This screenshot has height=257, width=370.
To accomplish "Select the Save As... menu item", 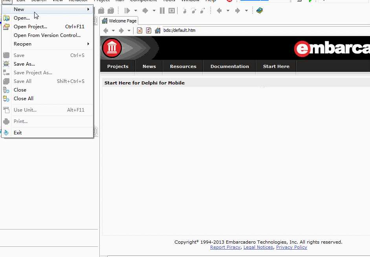I will pyautogui.click(x=48, y=64).
